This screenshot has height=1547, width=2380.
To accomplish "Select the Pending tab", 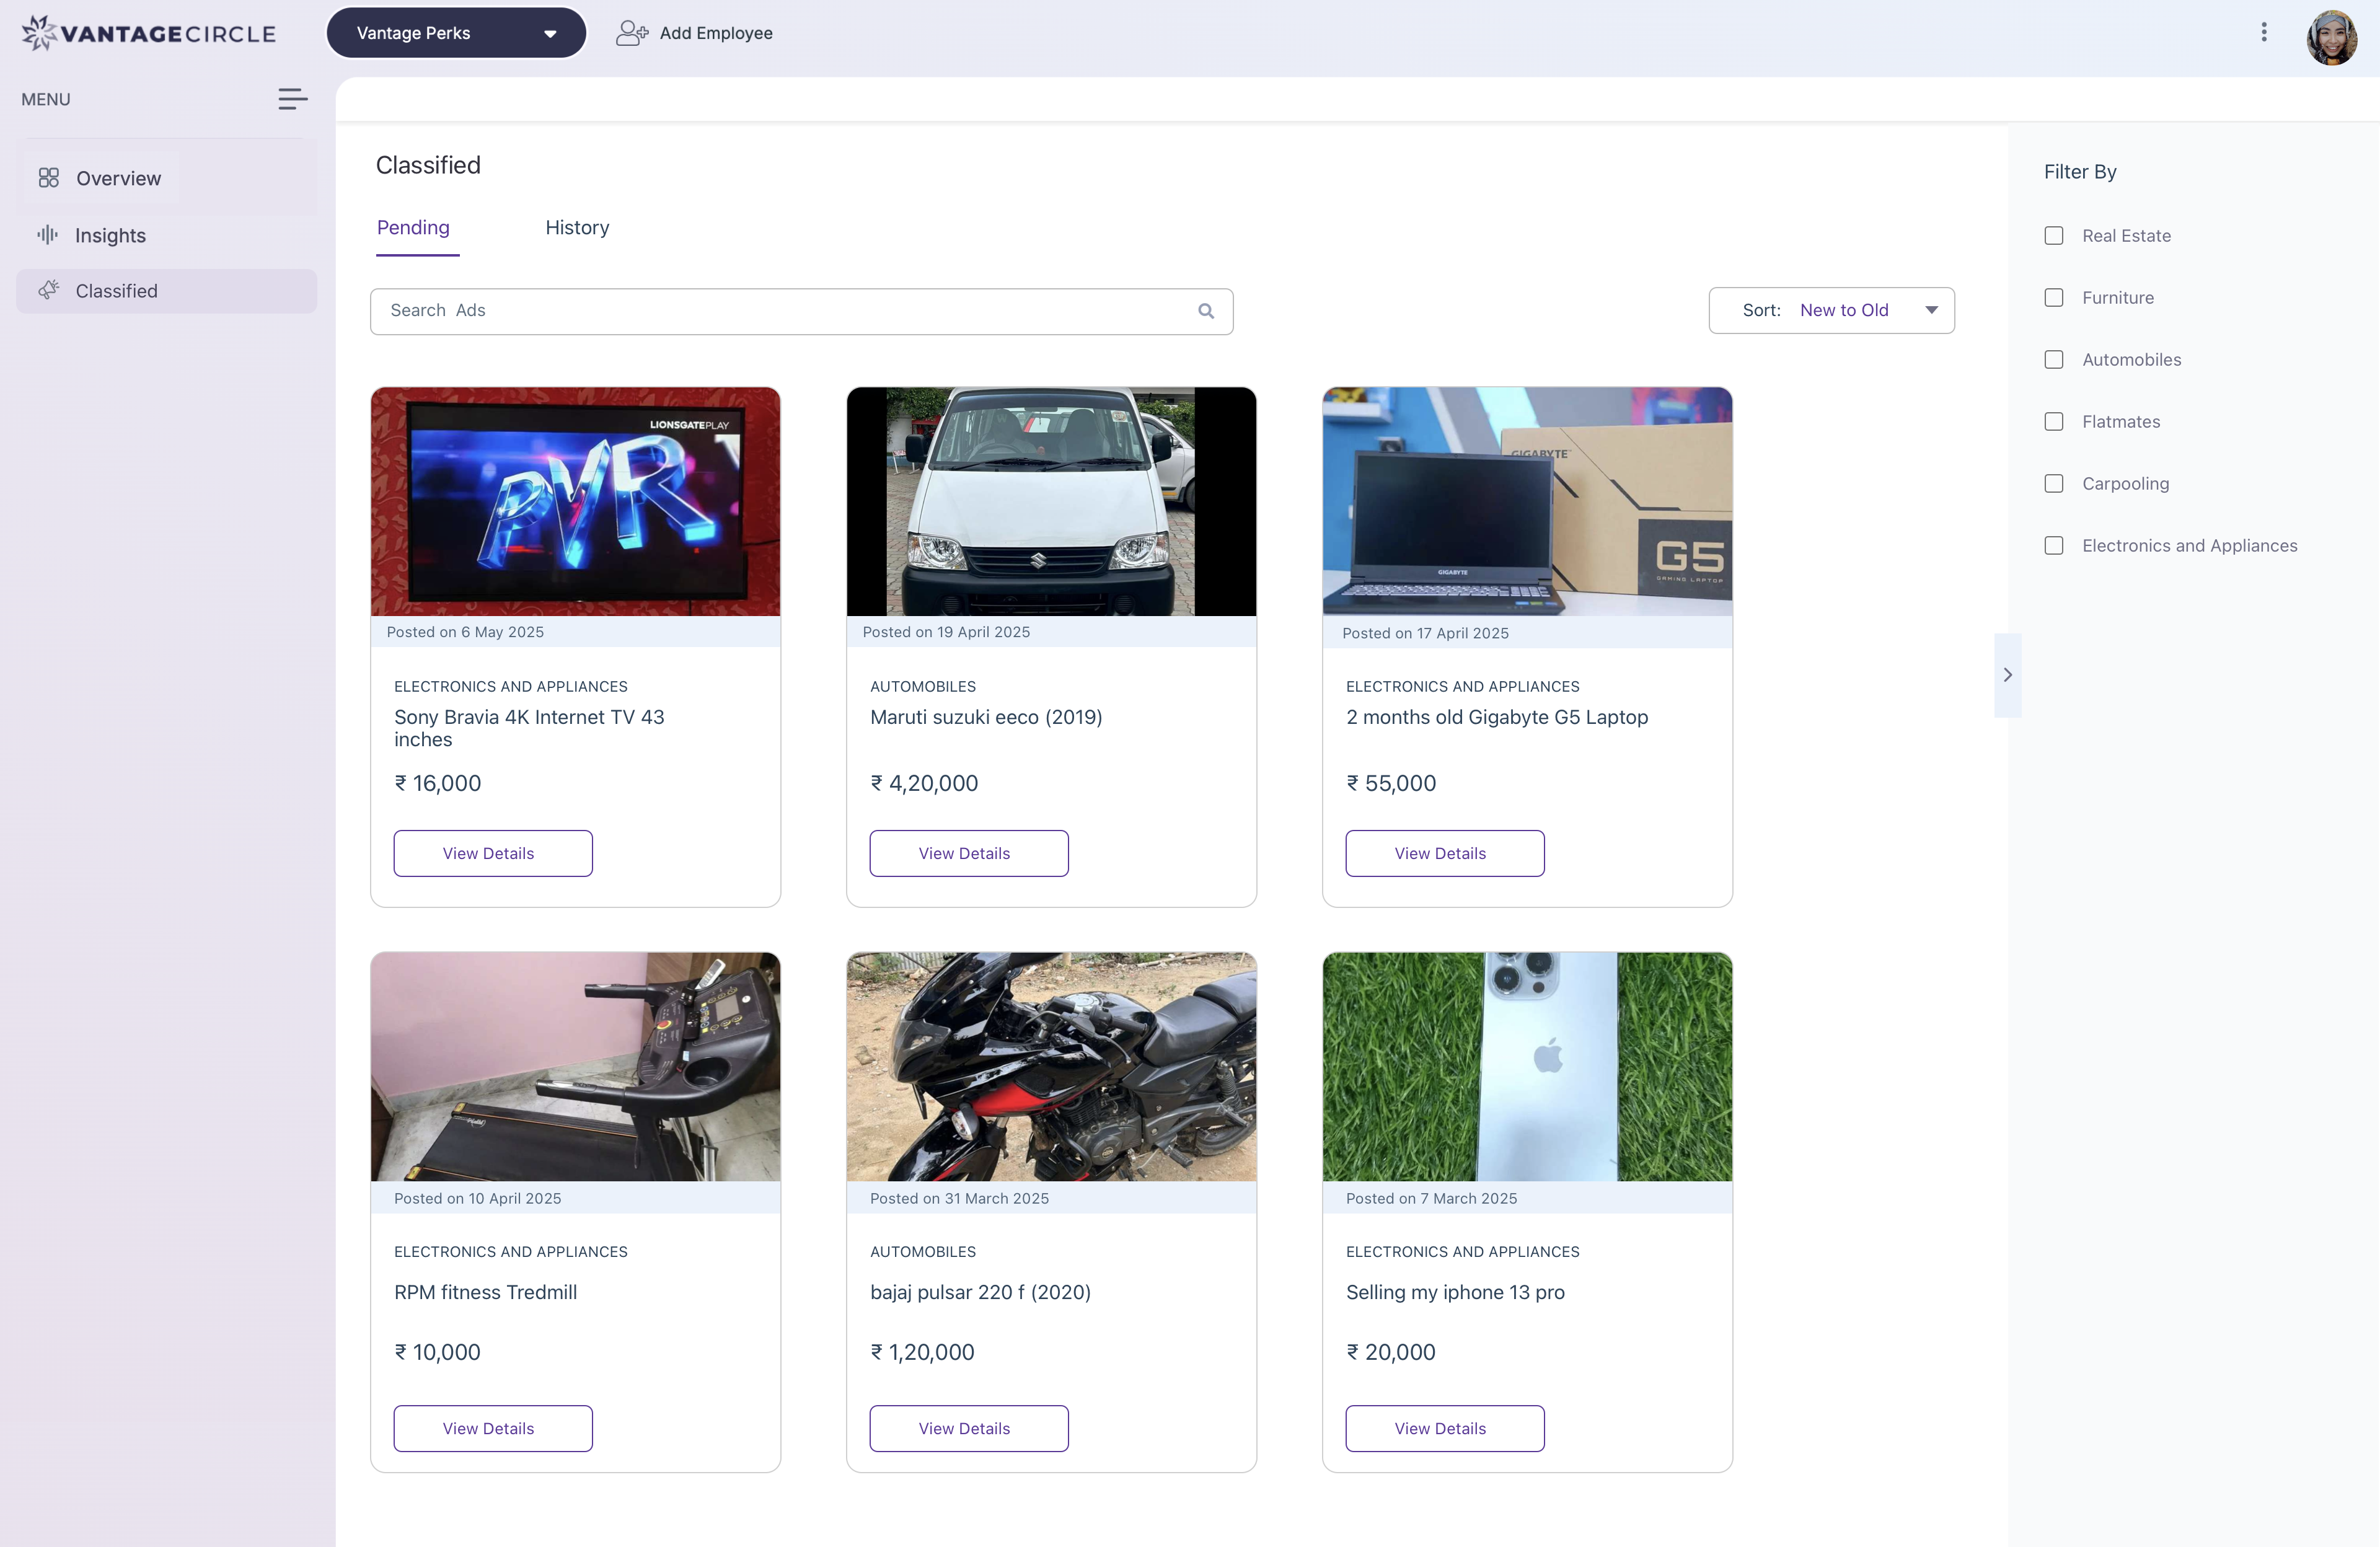I will click(413, 227).
